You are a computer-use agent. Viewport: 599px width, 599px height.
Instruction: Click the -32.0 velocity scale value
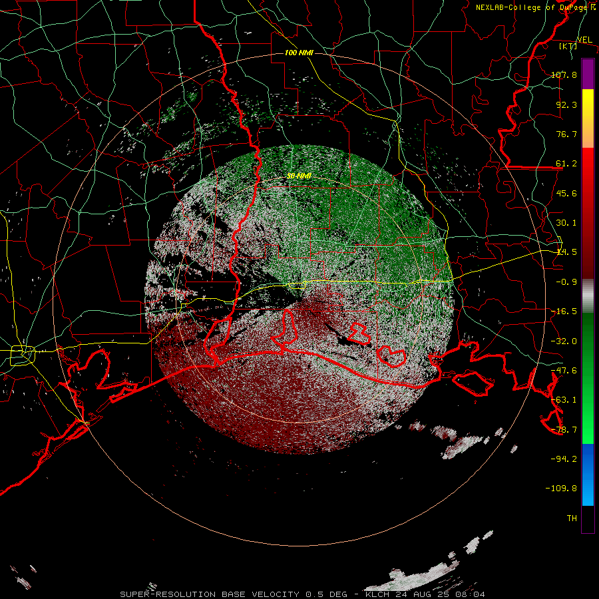(564, 341)
